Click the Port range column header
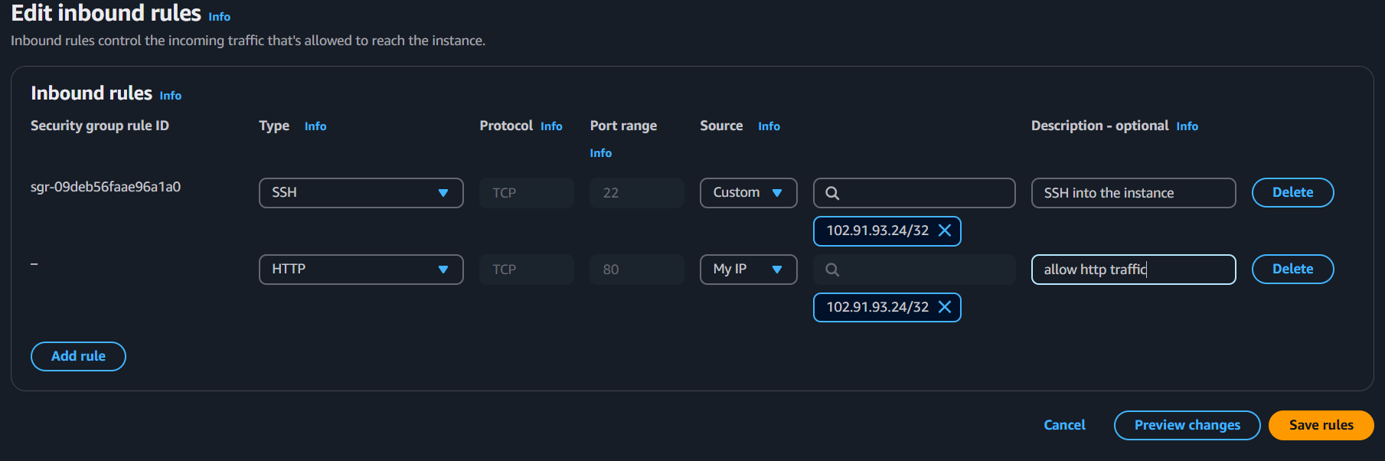Image resolution: width=1385 pixels, height=461 pixels. [x=623, y=126]
